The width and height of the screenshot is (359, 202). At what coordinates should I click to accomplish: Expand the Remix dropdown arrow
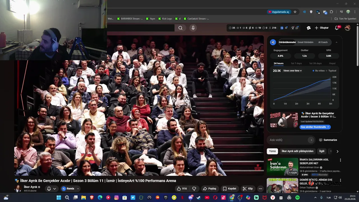(78, 189)
